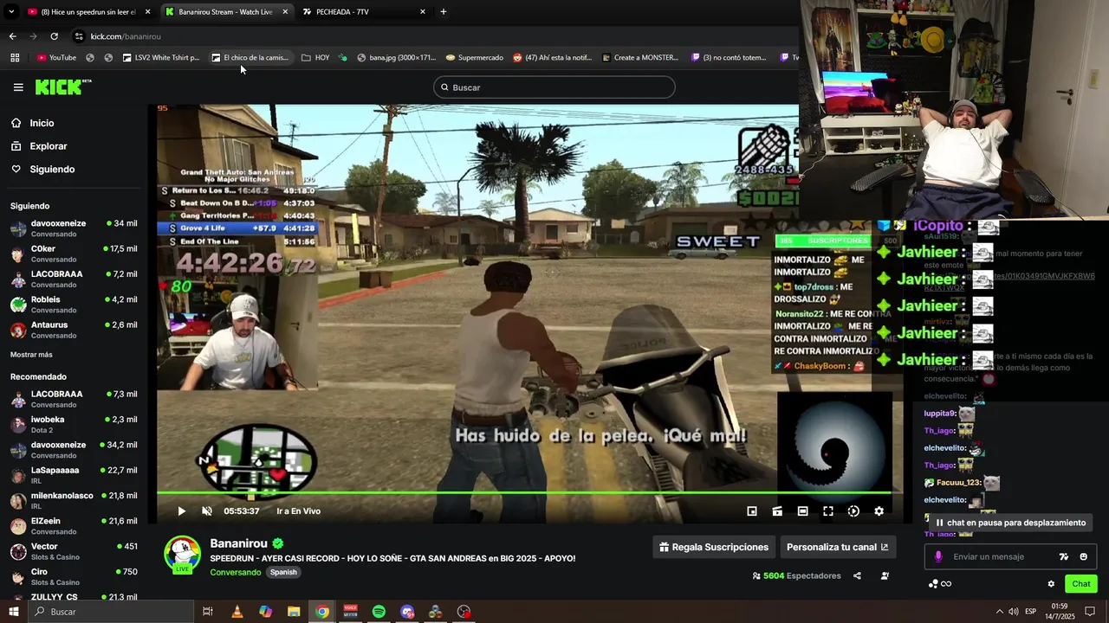Open chat settings gear
This screenshot has width=1109, height=623.
[x=1051, y=584]
